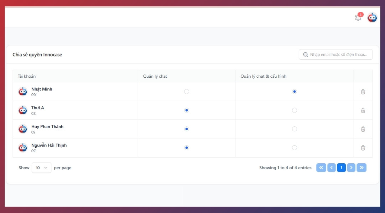Go to the previous page
The image size is (385, 213).
pyautogui.click(x=331, y=168)
